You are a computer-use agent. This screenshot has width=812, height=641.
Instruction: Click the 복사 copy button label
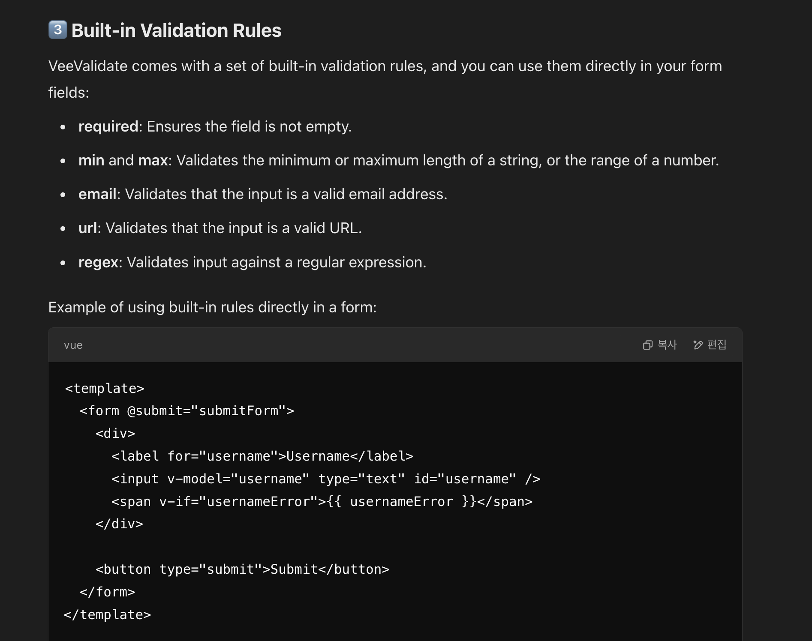tap(667, 345)
